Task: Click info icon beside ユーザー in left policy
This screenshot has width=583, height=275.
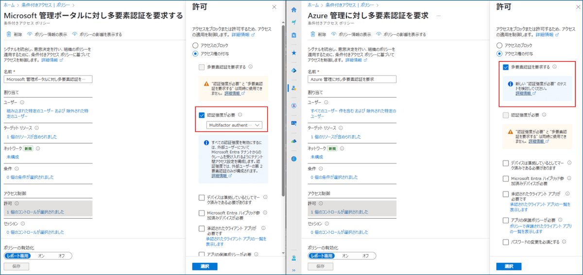Action: click(x=22, y=102)
